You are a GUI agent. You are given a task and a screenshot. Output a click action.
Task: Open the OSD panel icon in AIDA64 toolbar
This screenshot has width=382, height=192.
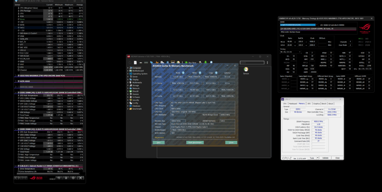coord(173,62)
